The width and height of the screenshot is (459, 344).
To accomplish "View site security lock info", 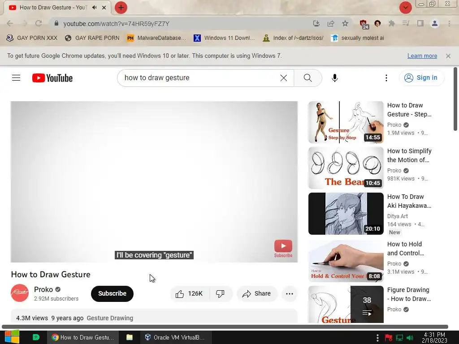I will [56, 23].
